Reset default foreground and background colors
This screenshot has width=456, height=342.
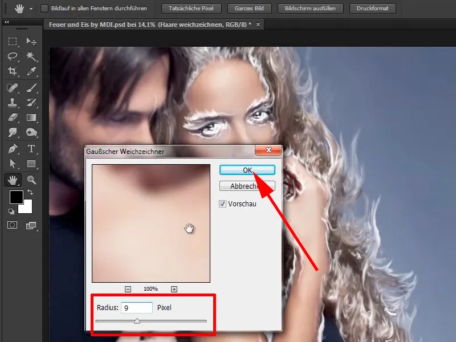tap(11, 211)
